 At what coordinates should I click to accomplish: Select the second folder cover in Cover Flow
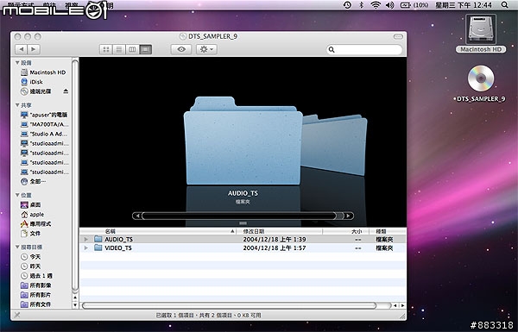[335, 145]
